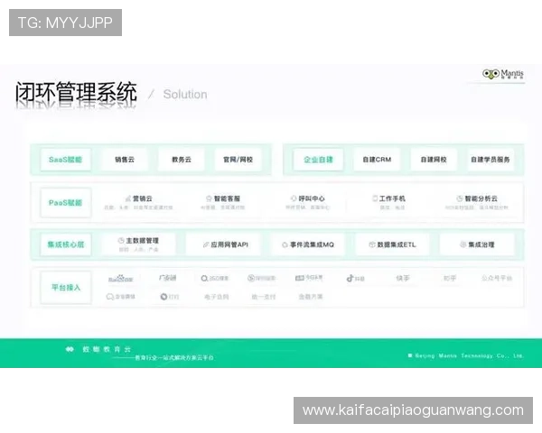Image resolution: width=542 pixels, height=433 pixels.
Task: Click the 今日头条 logo
Action: click(309, 278)
